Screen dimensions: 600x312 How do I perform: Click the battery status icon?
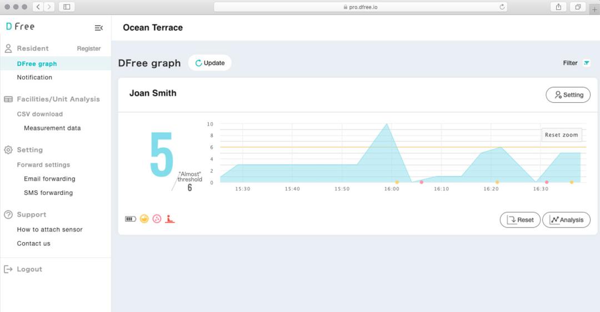coord(130,219)
